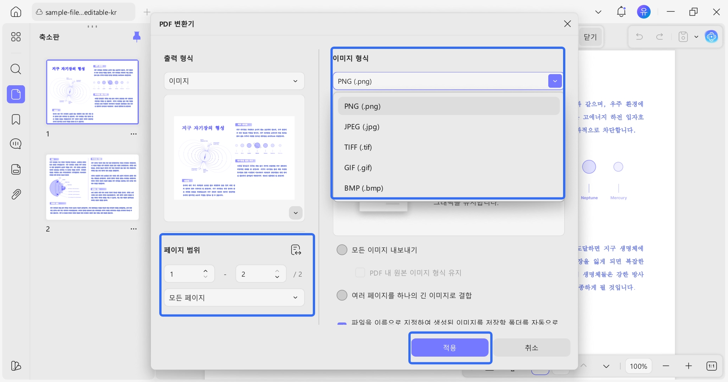Collapse the PNG (.png) image format dropdown
This screenshot has height=382, width=728.
pos(555,81)
